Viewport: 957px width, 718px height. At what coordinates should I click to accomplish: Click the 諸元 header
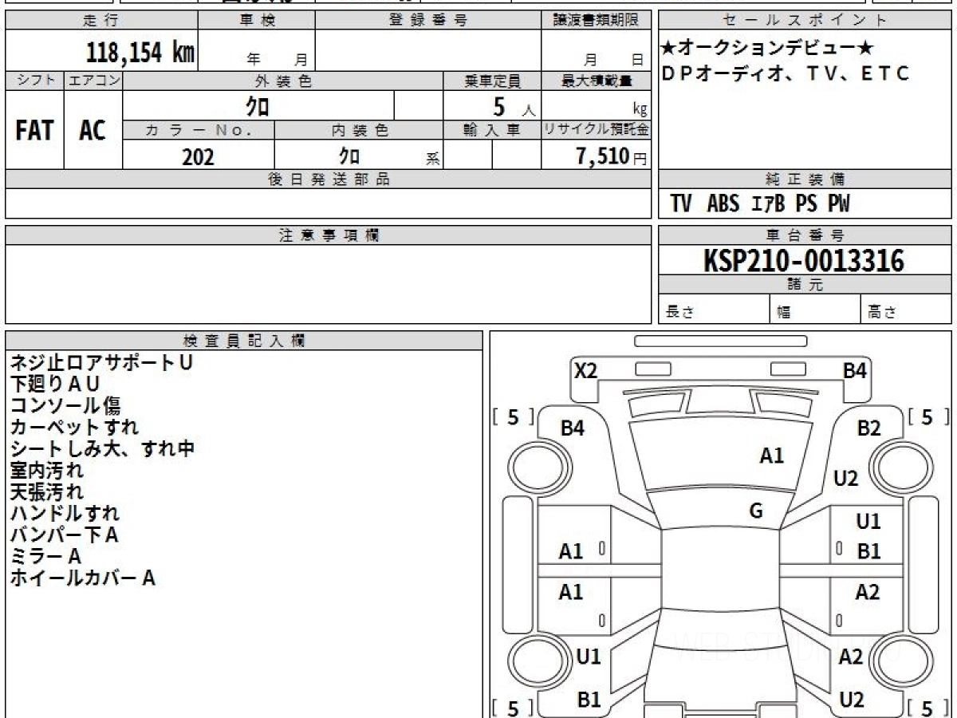pos(805,285)
